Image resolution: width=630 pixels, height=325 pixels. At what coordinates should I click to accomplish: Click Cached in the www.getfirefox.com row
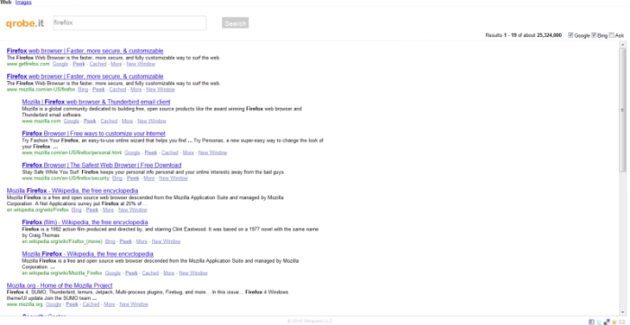(x=97, y=64)
